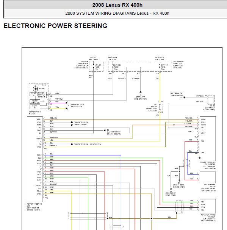227x230 pixels.
Task: Click the RED wire label at relay pin 5
Action: (x=191, y=179)
